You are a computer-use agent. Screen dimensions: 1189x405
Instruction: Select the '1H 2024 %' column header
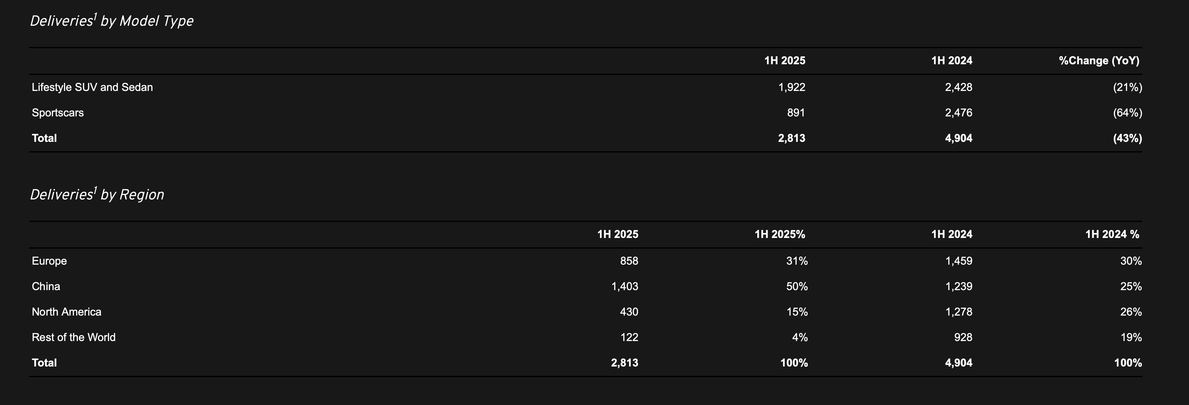[x=1112, y=234]
